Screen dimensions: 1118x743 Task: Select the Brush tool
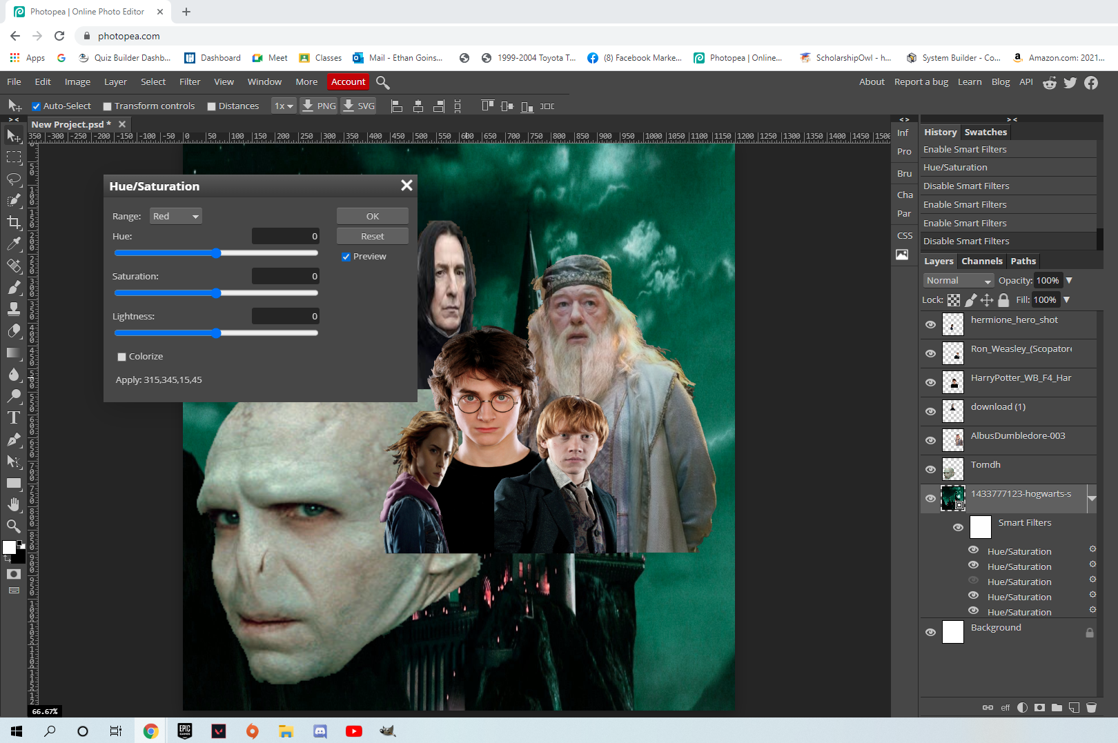[14, 287]
